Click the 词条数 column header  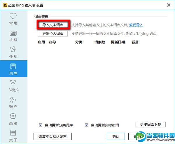pos(100,42)
